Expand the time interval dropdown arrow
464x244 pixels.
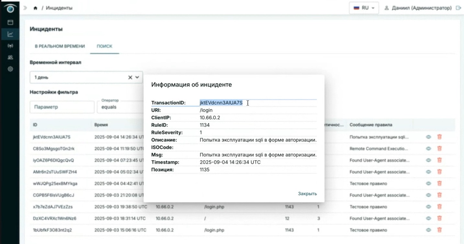tap(137, 77)
